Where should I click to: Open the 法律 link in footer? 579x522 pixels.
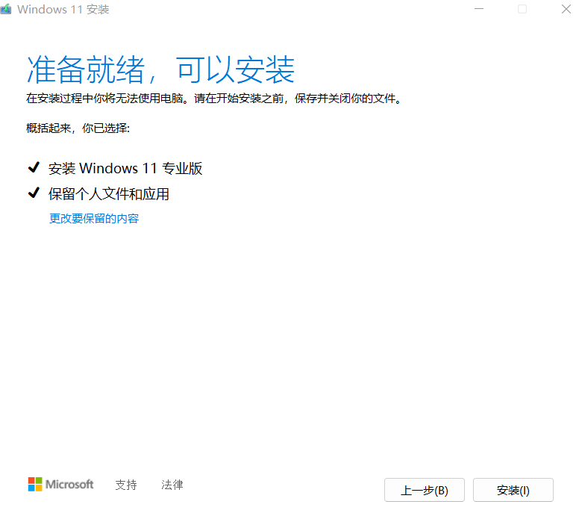coord(172,485)
